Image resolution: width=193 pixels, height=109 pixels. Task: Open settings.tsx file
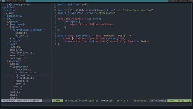18,58
